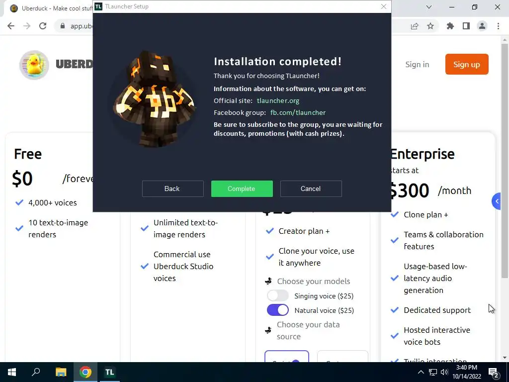Open Chrome three-dot menu
This screenshot has height=382, width=509.
(x=498, y=26)
